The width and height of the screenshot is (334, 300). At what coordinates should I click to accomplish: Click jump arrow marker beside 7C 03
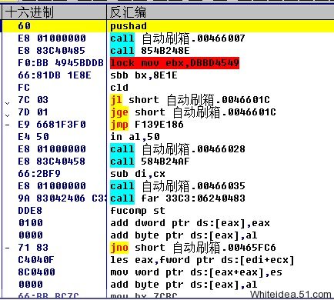pos(8,103)
